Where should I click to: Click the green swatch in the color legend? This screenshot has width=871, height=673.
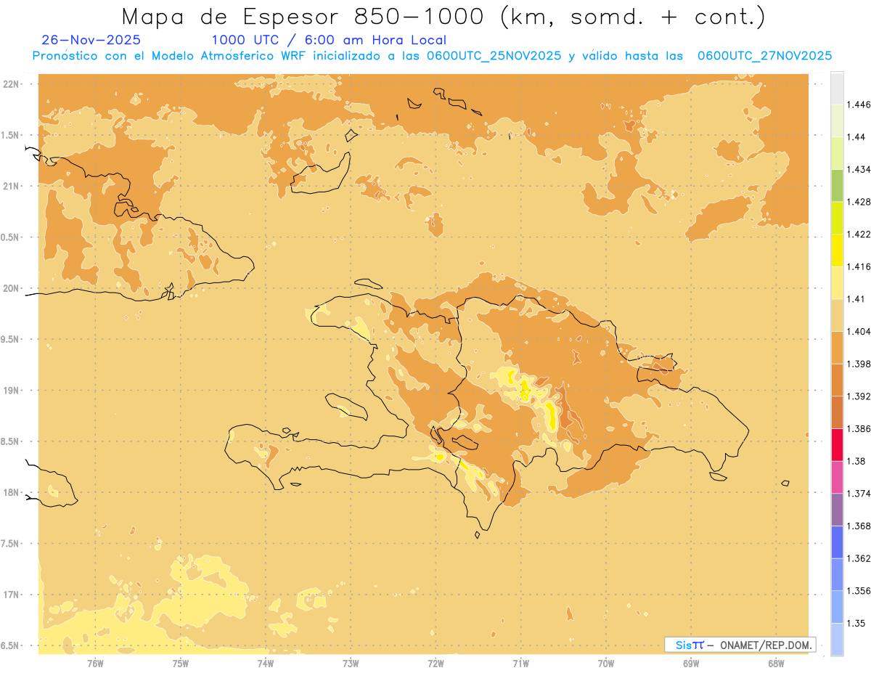(837, 185)
